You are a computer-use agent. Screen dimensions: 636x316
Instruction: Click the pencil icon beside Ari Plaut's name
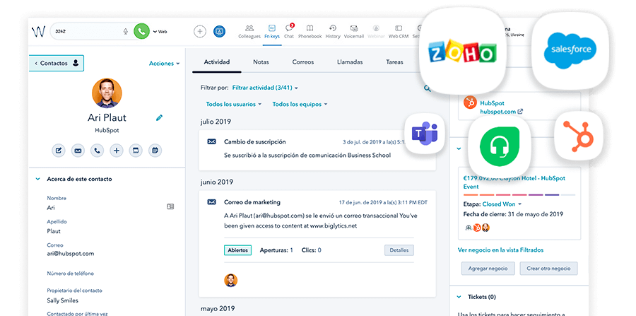[x=160, y=117]
